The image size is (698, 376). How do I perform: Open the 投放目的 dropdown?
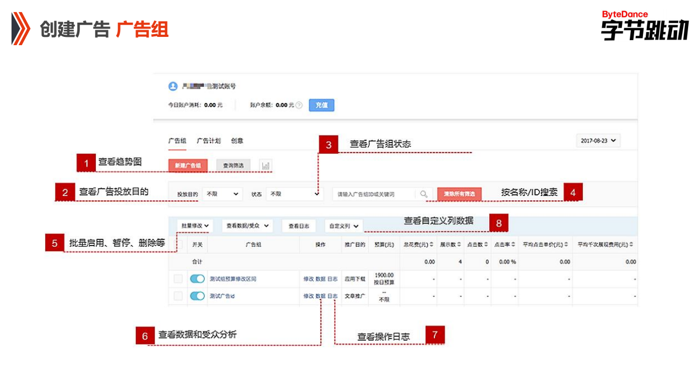pos(223,194)
